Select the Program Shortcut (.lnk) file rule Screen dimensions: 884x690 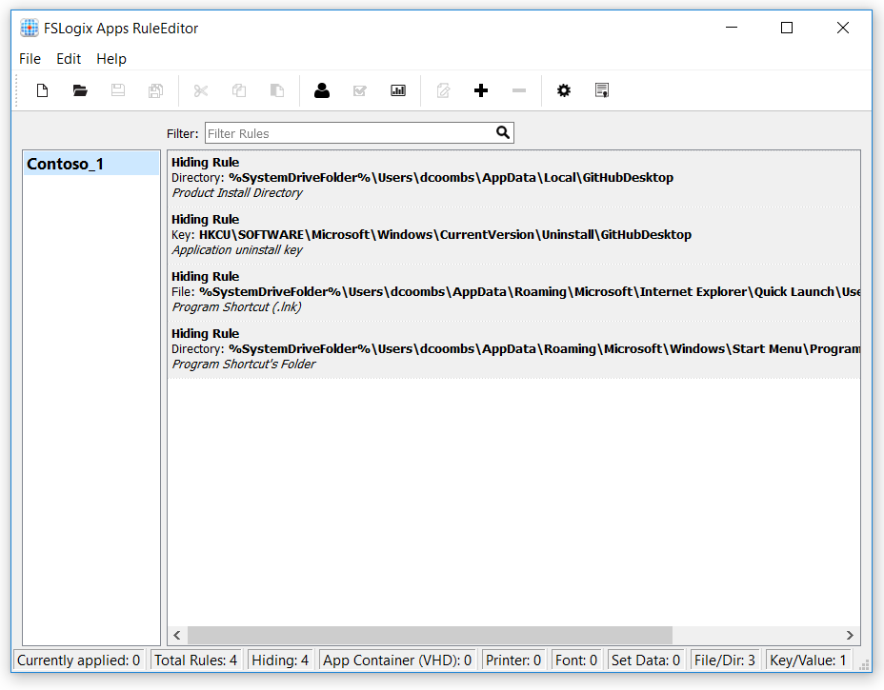(513, 292)
